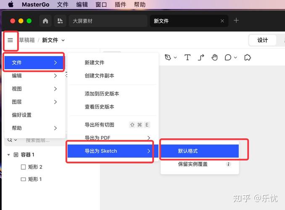The height and width of the screenshot is (210, 285).
Task: Open the plugins puzzle icon
Action: click(248, 58)
